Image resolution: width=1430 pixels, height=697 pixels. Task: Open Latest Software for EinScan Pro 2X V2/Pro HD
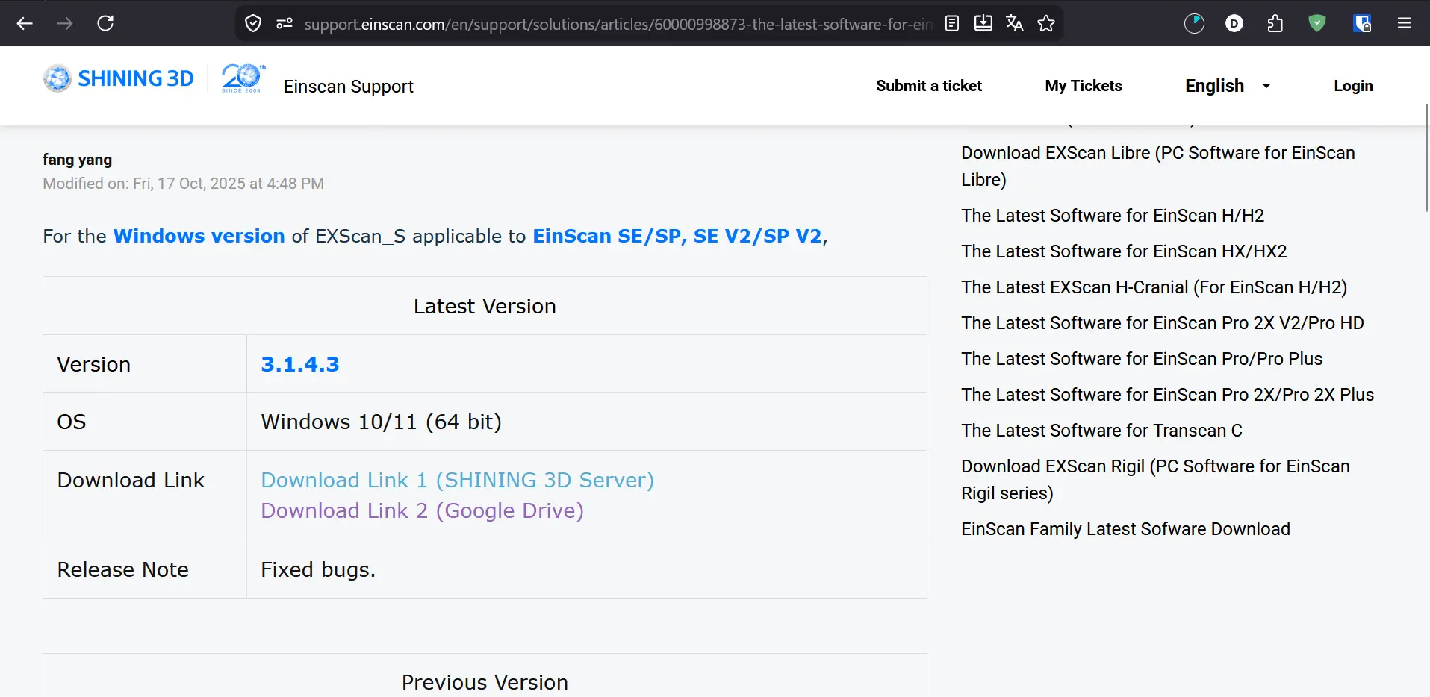(x=1162, y=323)
